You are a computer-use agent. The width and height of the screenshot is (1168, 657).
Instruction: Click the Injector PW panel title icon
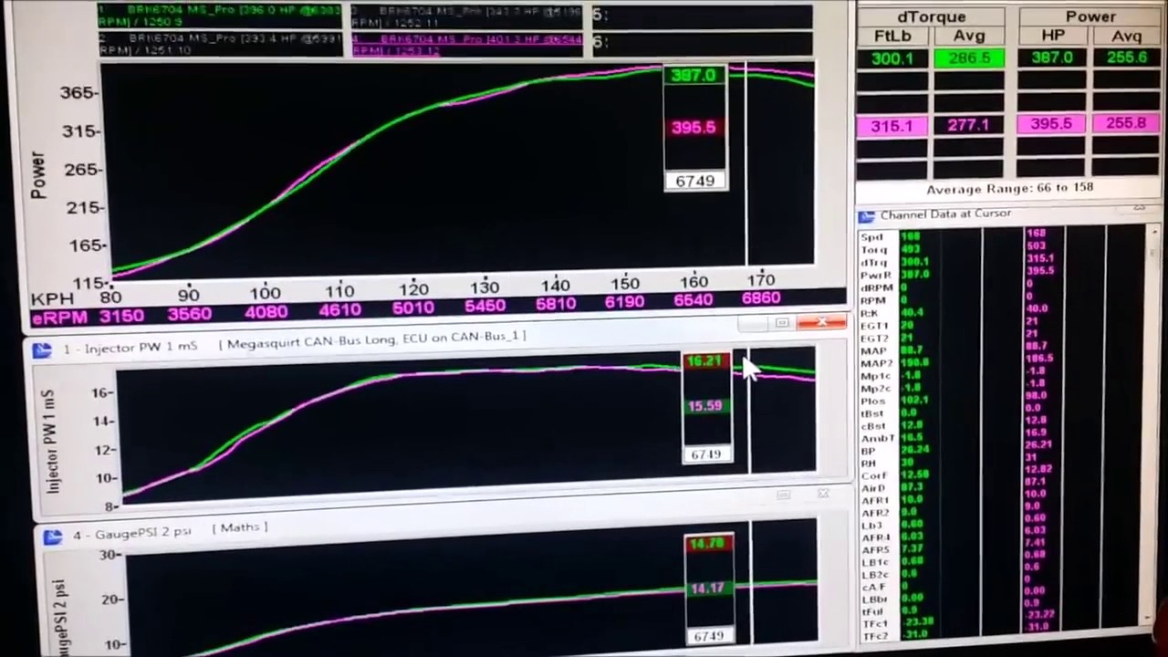(42, 350)
